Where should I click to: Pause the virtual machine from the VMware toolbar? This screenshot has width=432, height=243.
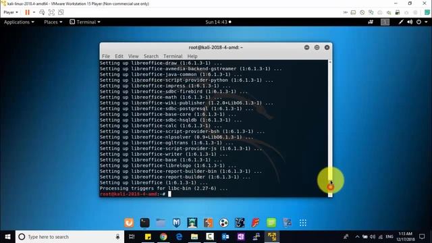[x=27, y=12]
